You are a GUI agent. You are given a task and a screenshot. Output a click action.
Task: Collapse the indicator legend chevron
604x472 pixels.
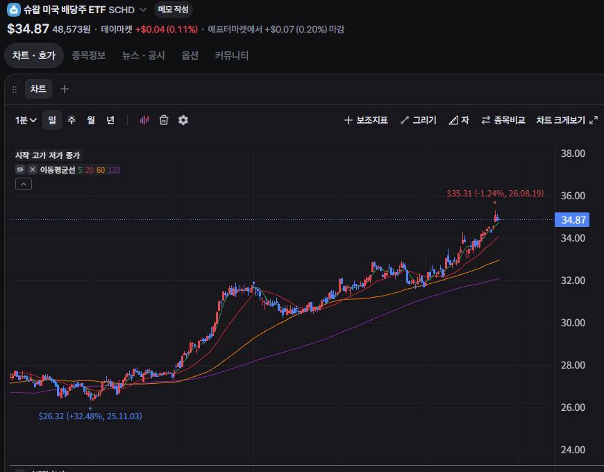pos(24,184)
